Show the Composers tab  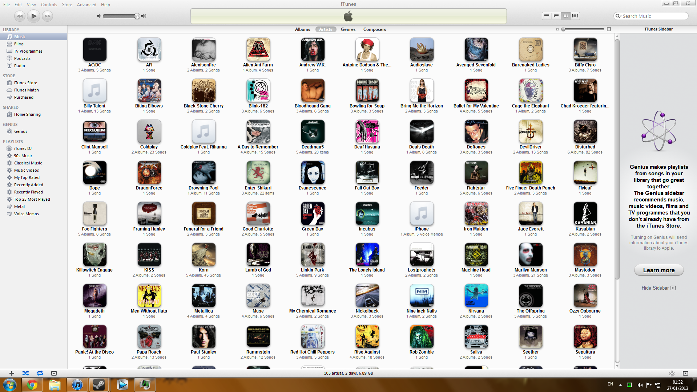(375, 29)
